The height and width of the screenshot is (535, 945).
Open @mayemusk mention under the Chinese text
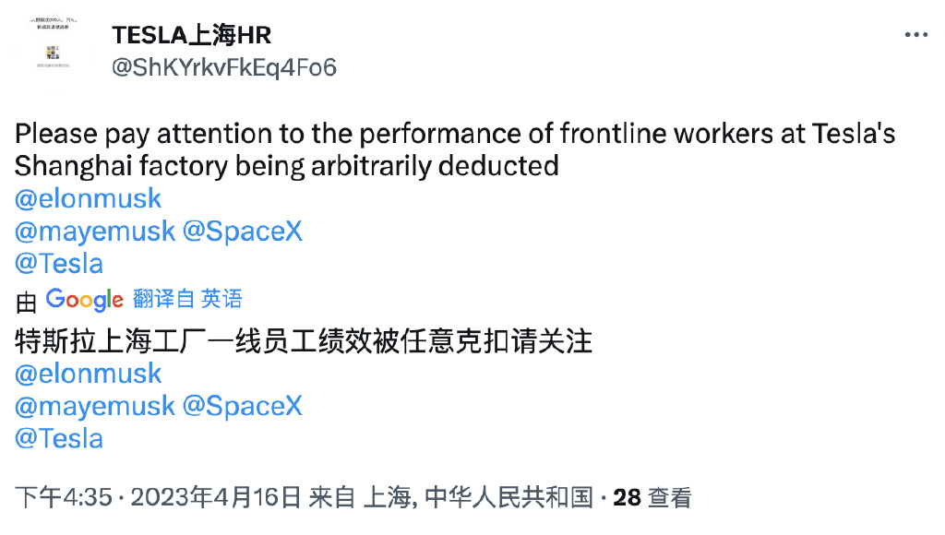(x=95, y=406)
